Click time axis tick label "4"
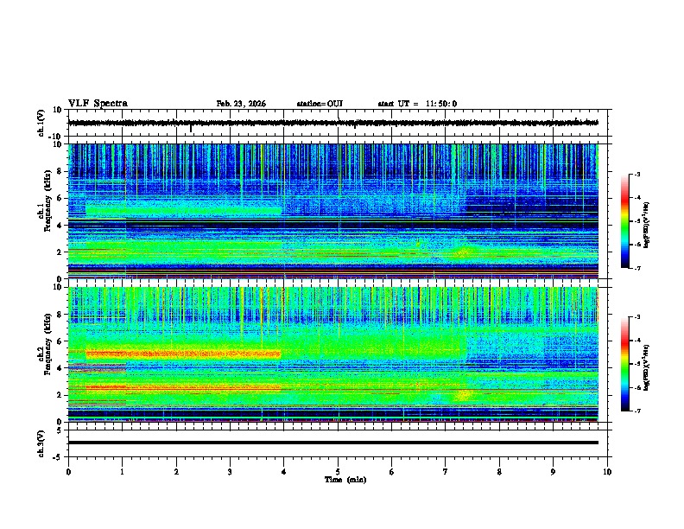Image resolution: width=684 pixels, height=529 pixels. click(x=284, y=472)
